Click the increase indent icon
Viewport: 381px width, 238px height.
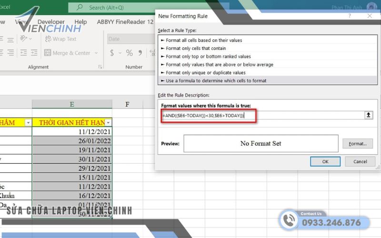tap(34, 52)
